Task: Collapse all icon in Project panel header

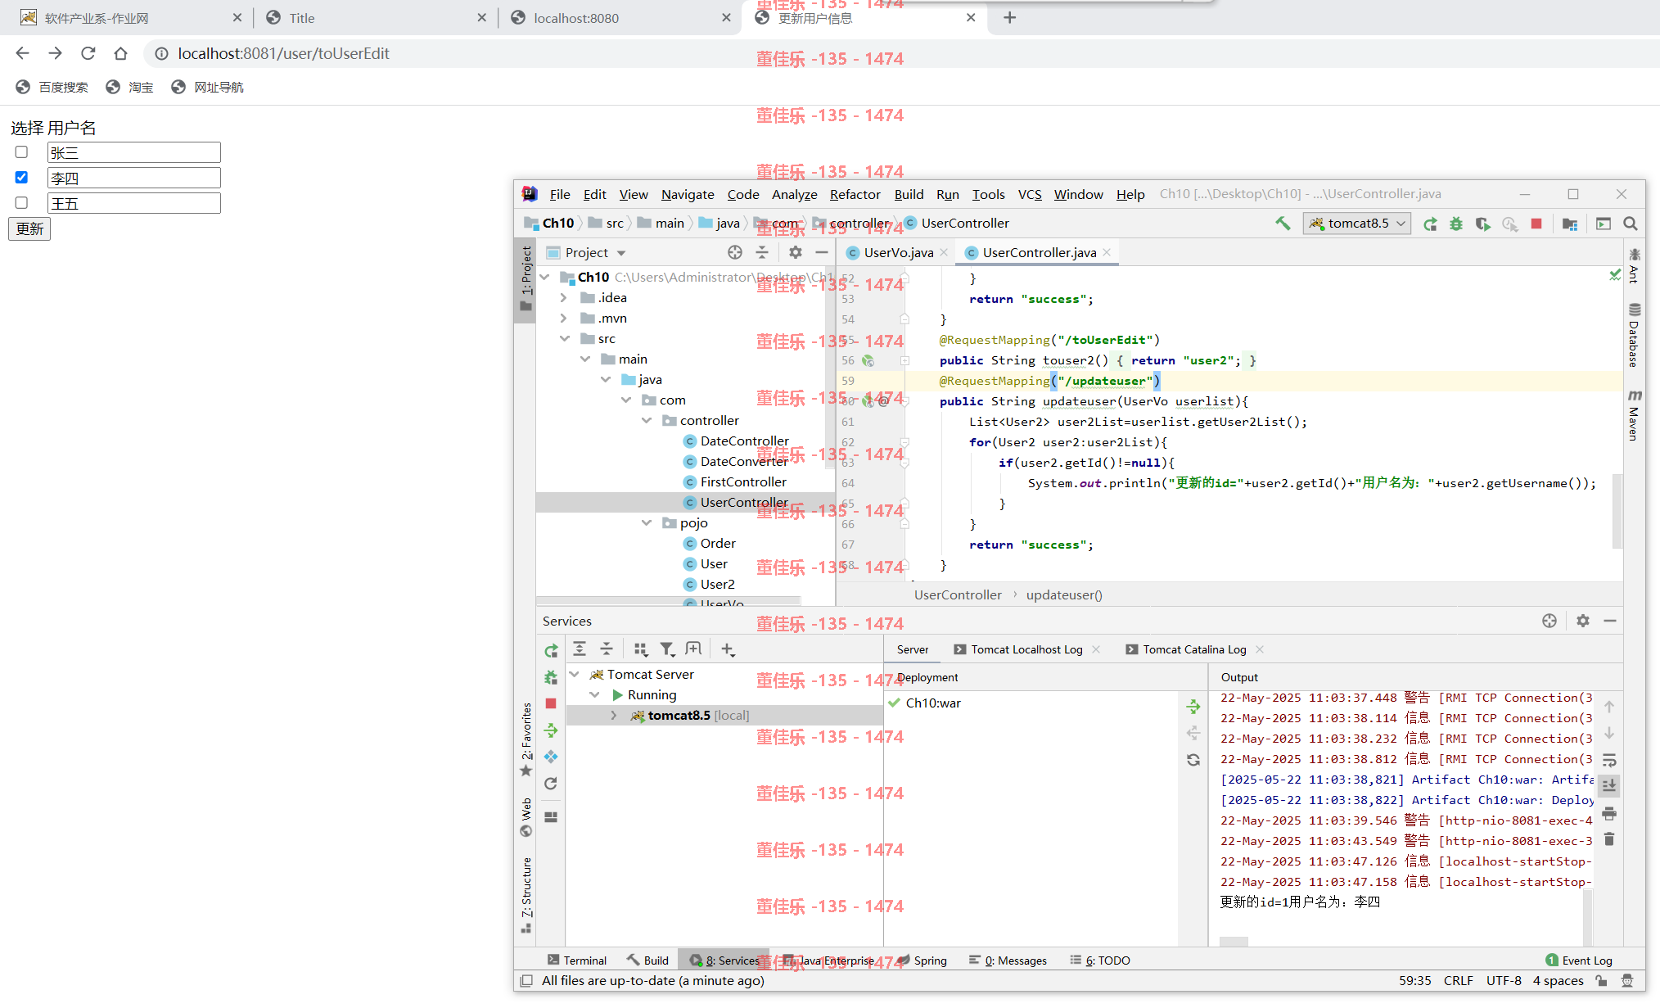Action: tap(762, 252)
